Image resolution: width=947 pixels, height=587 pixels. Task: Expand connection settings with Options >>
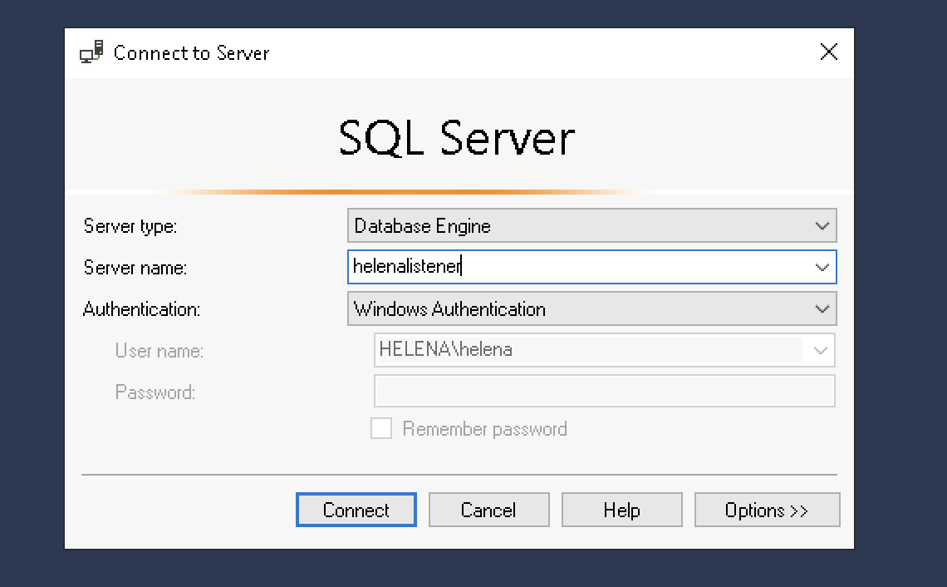tap(767, 511)
